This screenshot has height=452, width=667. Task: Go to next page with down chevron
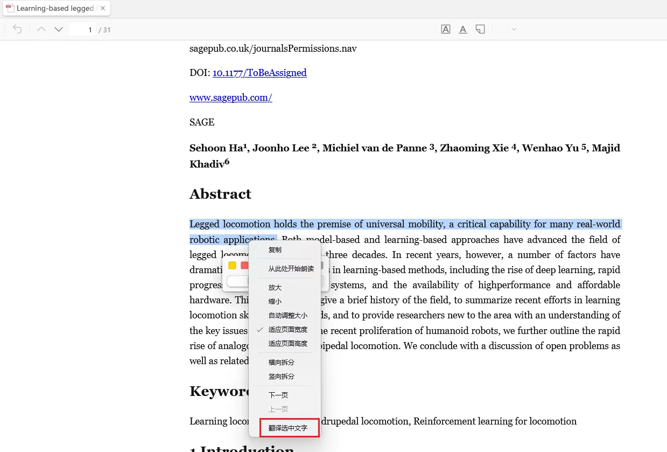coord(59,29)
